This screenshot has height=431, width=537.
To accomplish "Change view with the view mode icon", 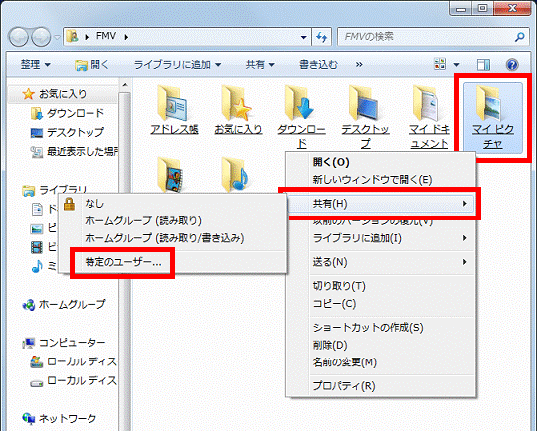I will point(440,64).
